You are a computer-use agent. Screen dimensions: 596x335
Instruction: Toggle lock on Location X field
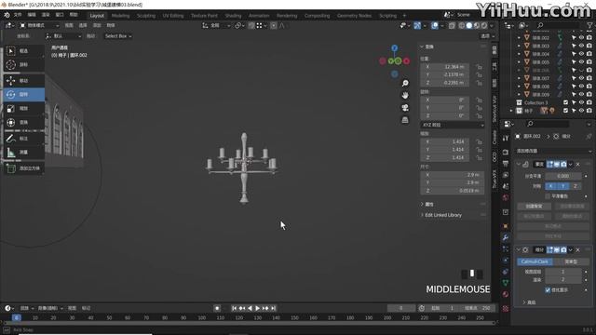point(480,67)
